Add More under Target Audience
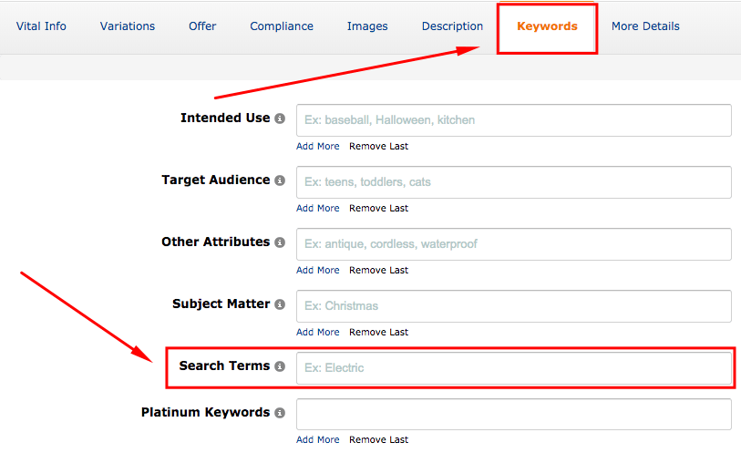 317,209
